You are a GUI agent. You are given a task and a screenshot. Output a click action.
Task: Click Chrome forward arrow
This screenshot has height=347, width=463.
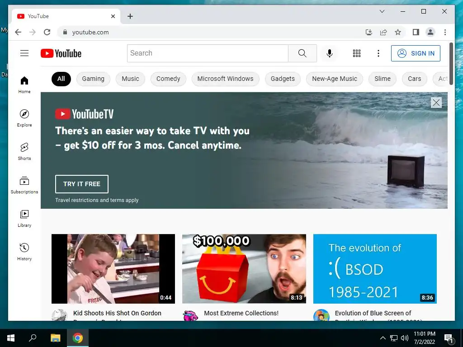[x=33, y=32]
